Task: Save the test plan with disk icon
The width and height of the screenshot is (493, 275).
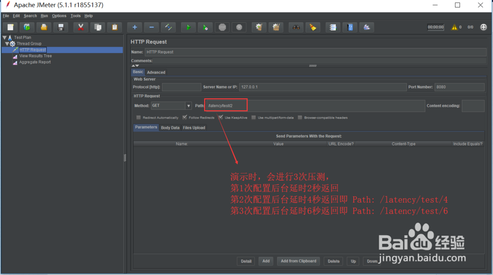Action: coord(61,27)
